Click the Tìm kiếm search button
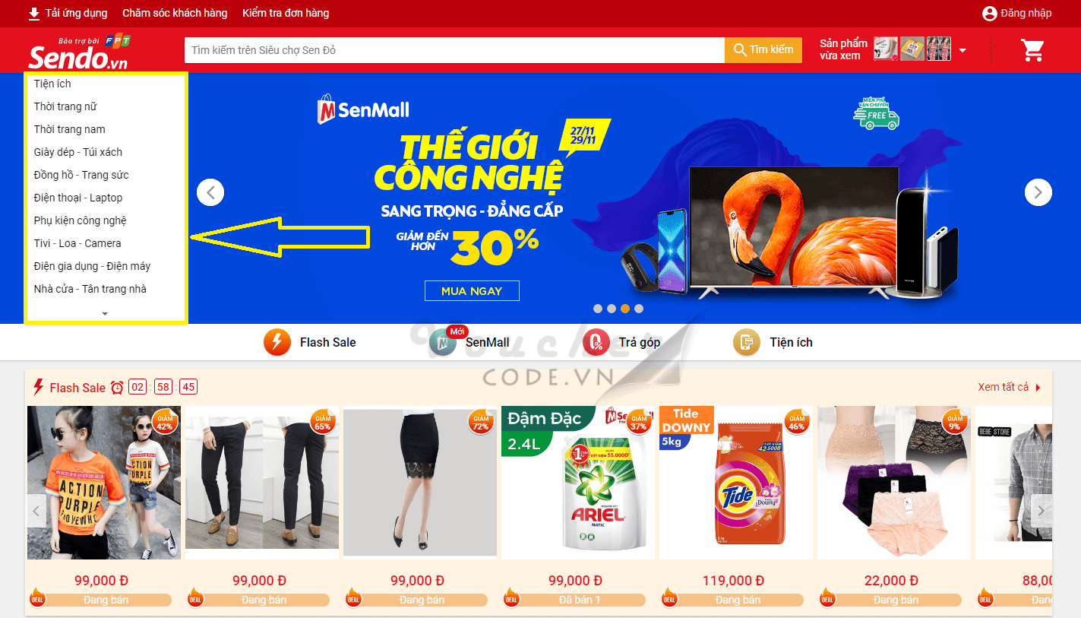Screen dimensions: 1081x618 (x=763, y=49)
